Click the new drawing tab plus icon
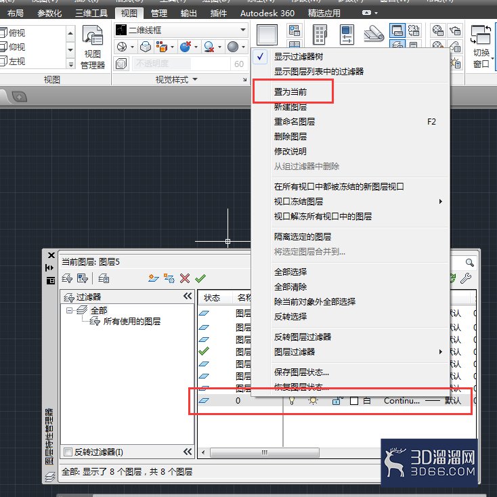 [20, 97]
